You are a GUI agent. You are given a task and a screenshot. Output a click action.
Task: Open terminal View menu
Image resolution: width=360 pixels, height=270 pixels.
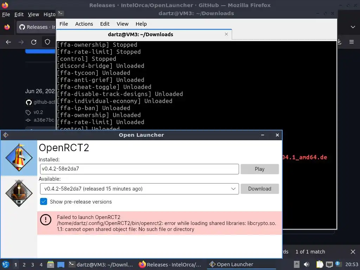click(122, 24)
